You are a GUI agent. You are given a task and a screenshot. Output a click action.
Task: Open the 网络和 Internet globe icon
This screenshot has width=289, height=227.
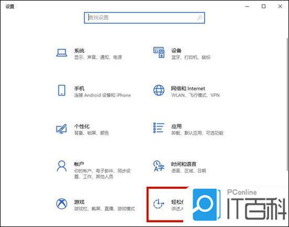pyautogui.click(x=159, y=90)
